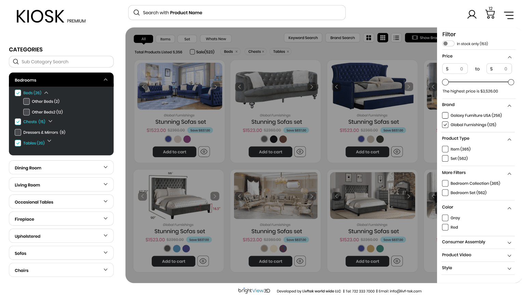Remove the Beds filter tag

click(x=236, y=52)
